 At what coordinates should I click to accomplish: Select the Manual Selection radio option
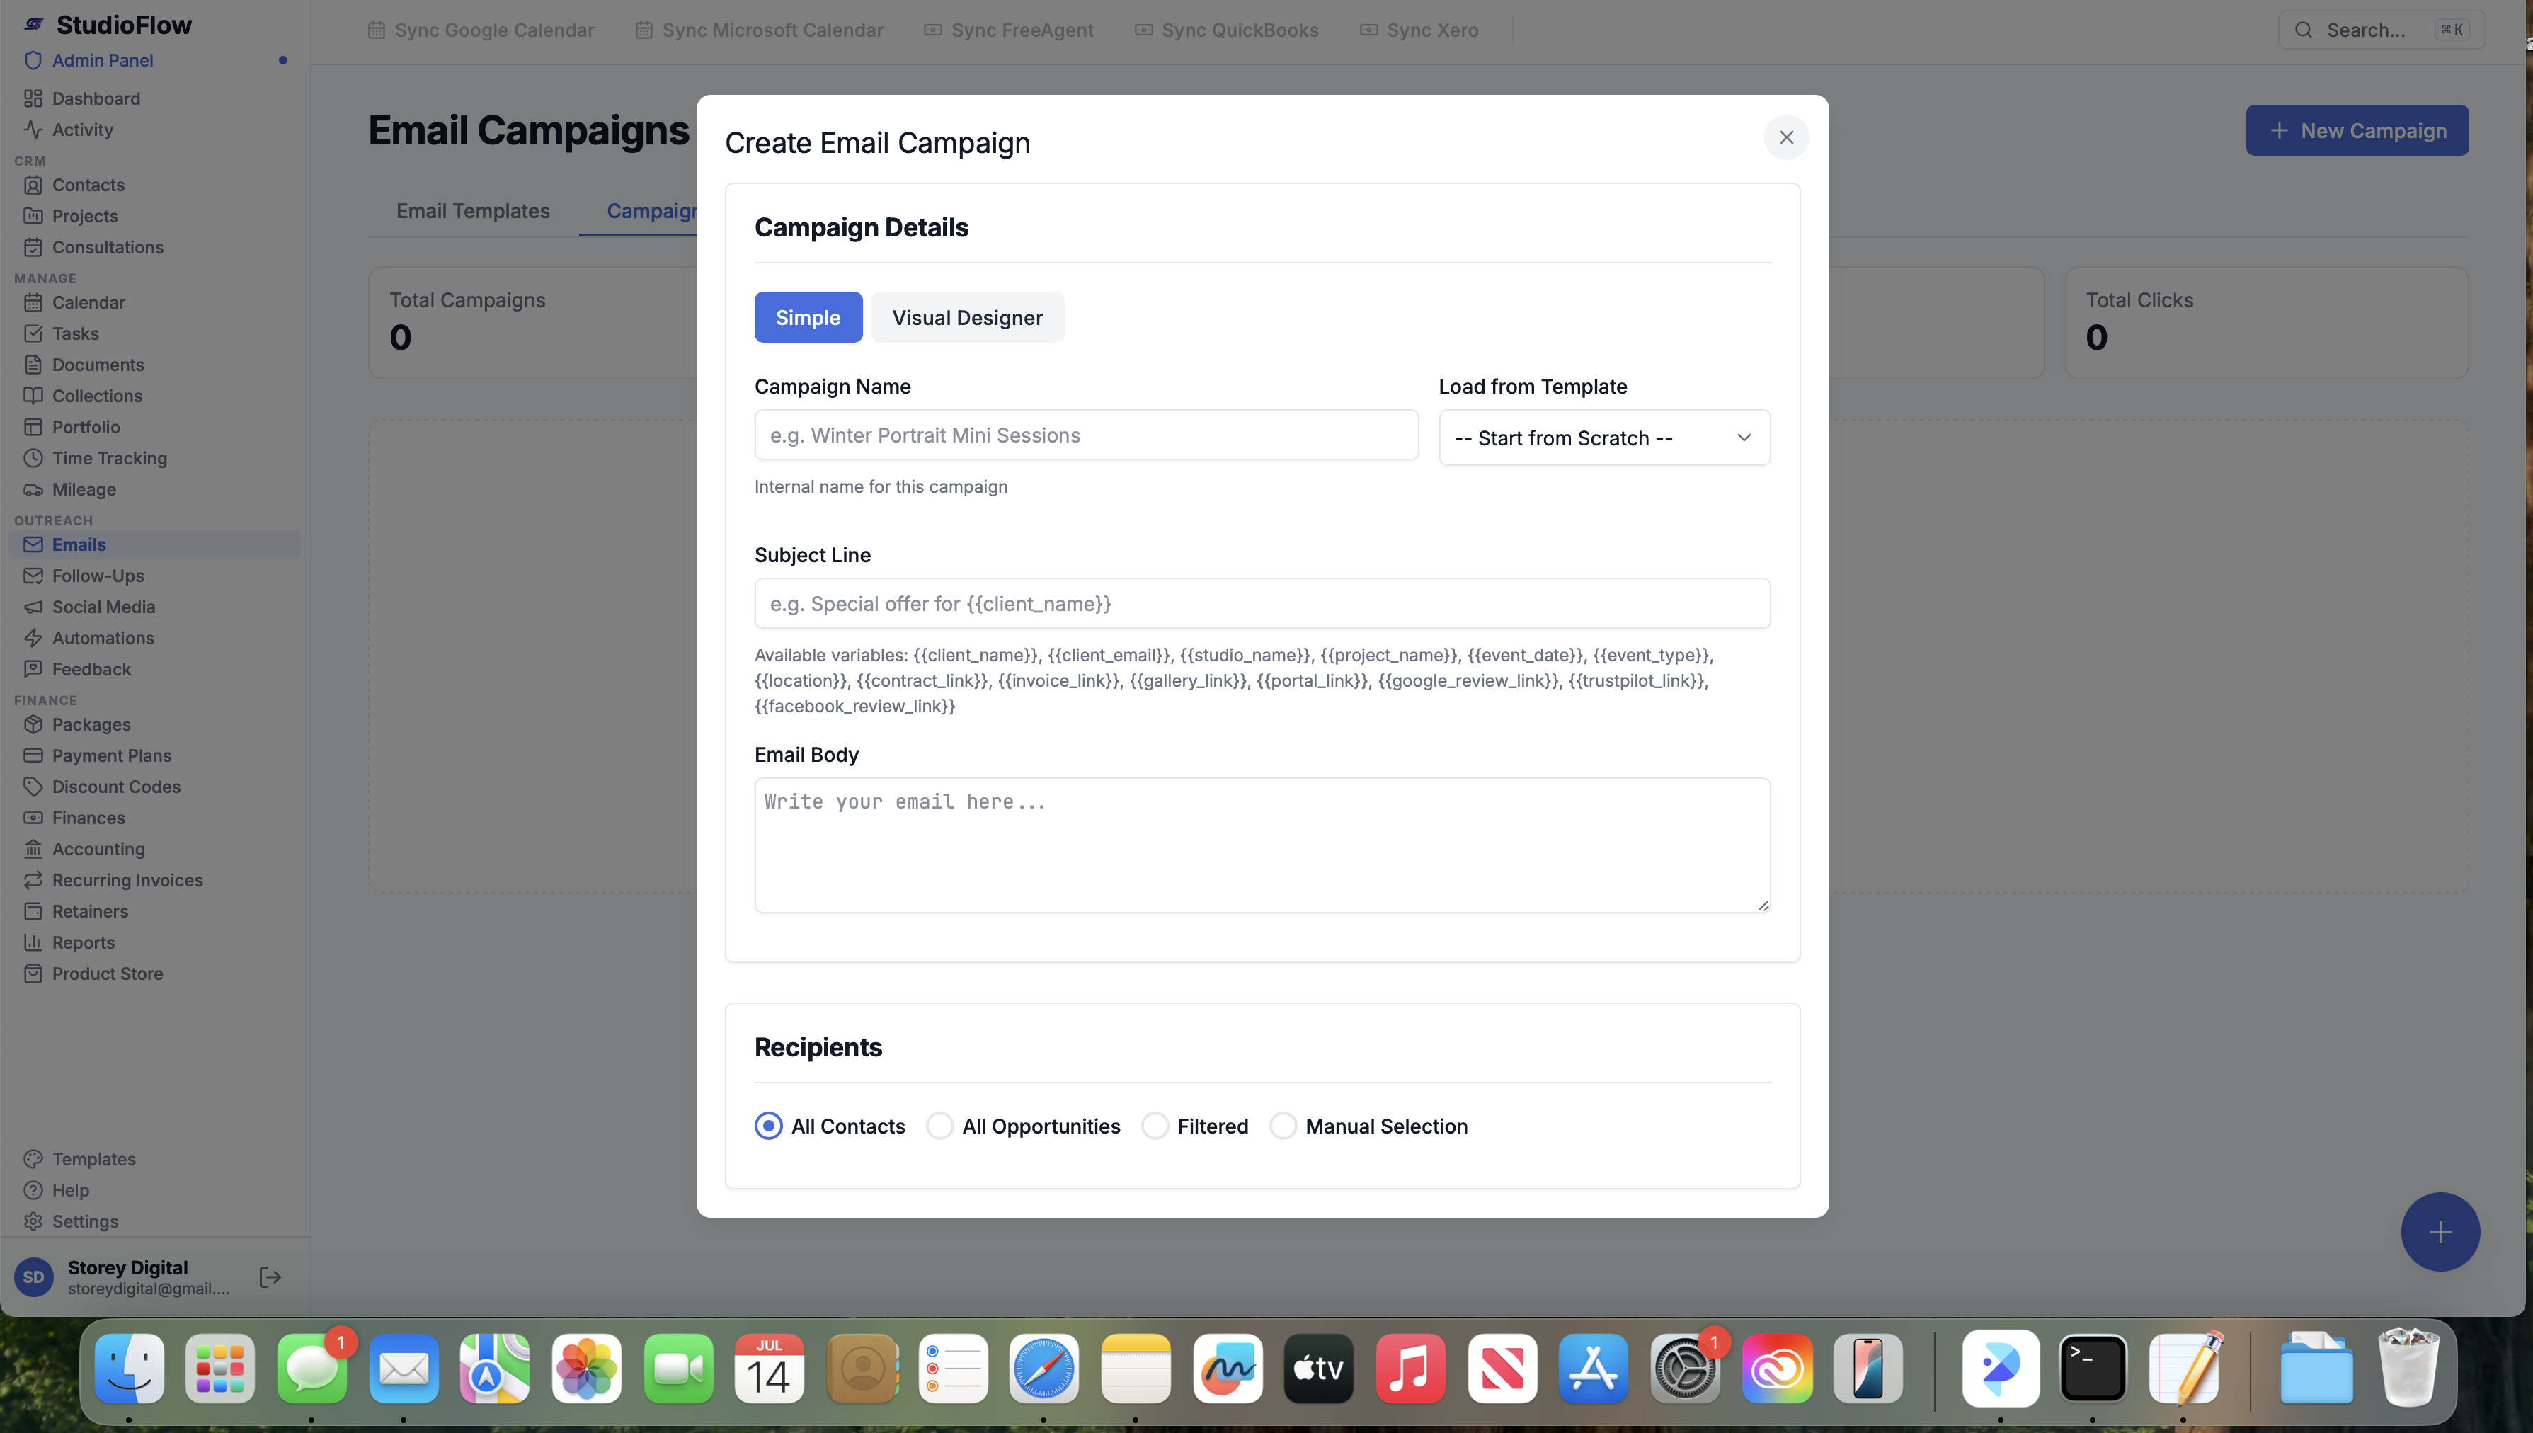(x=1282, y=1126)
